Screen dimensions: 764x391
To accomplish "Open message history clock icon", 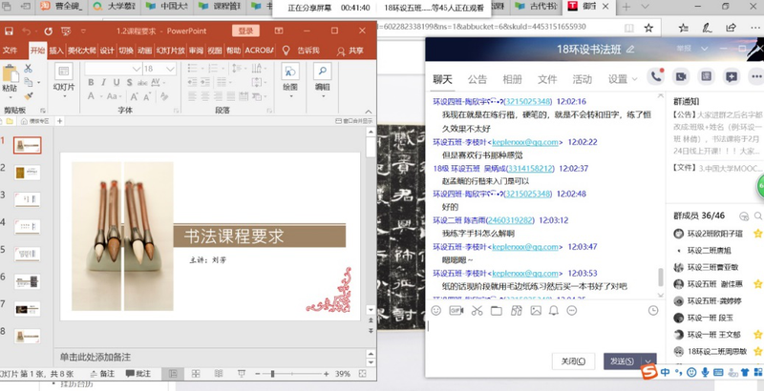I will [x=653, y=310].
